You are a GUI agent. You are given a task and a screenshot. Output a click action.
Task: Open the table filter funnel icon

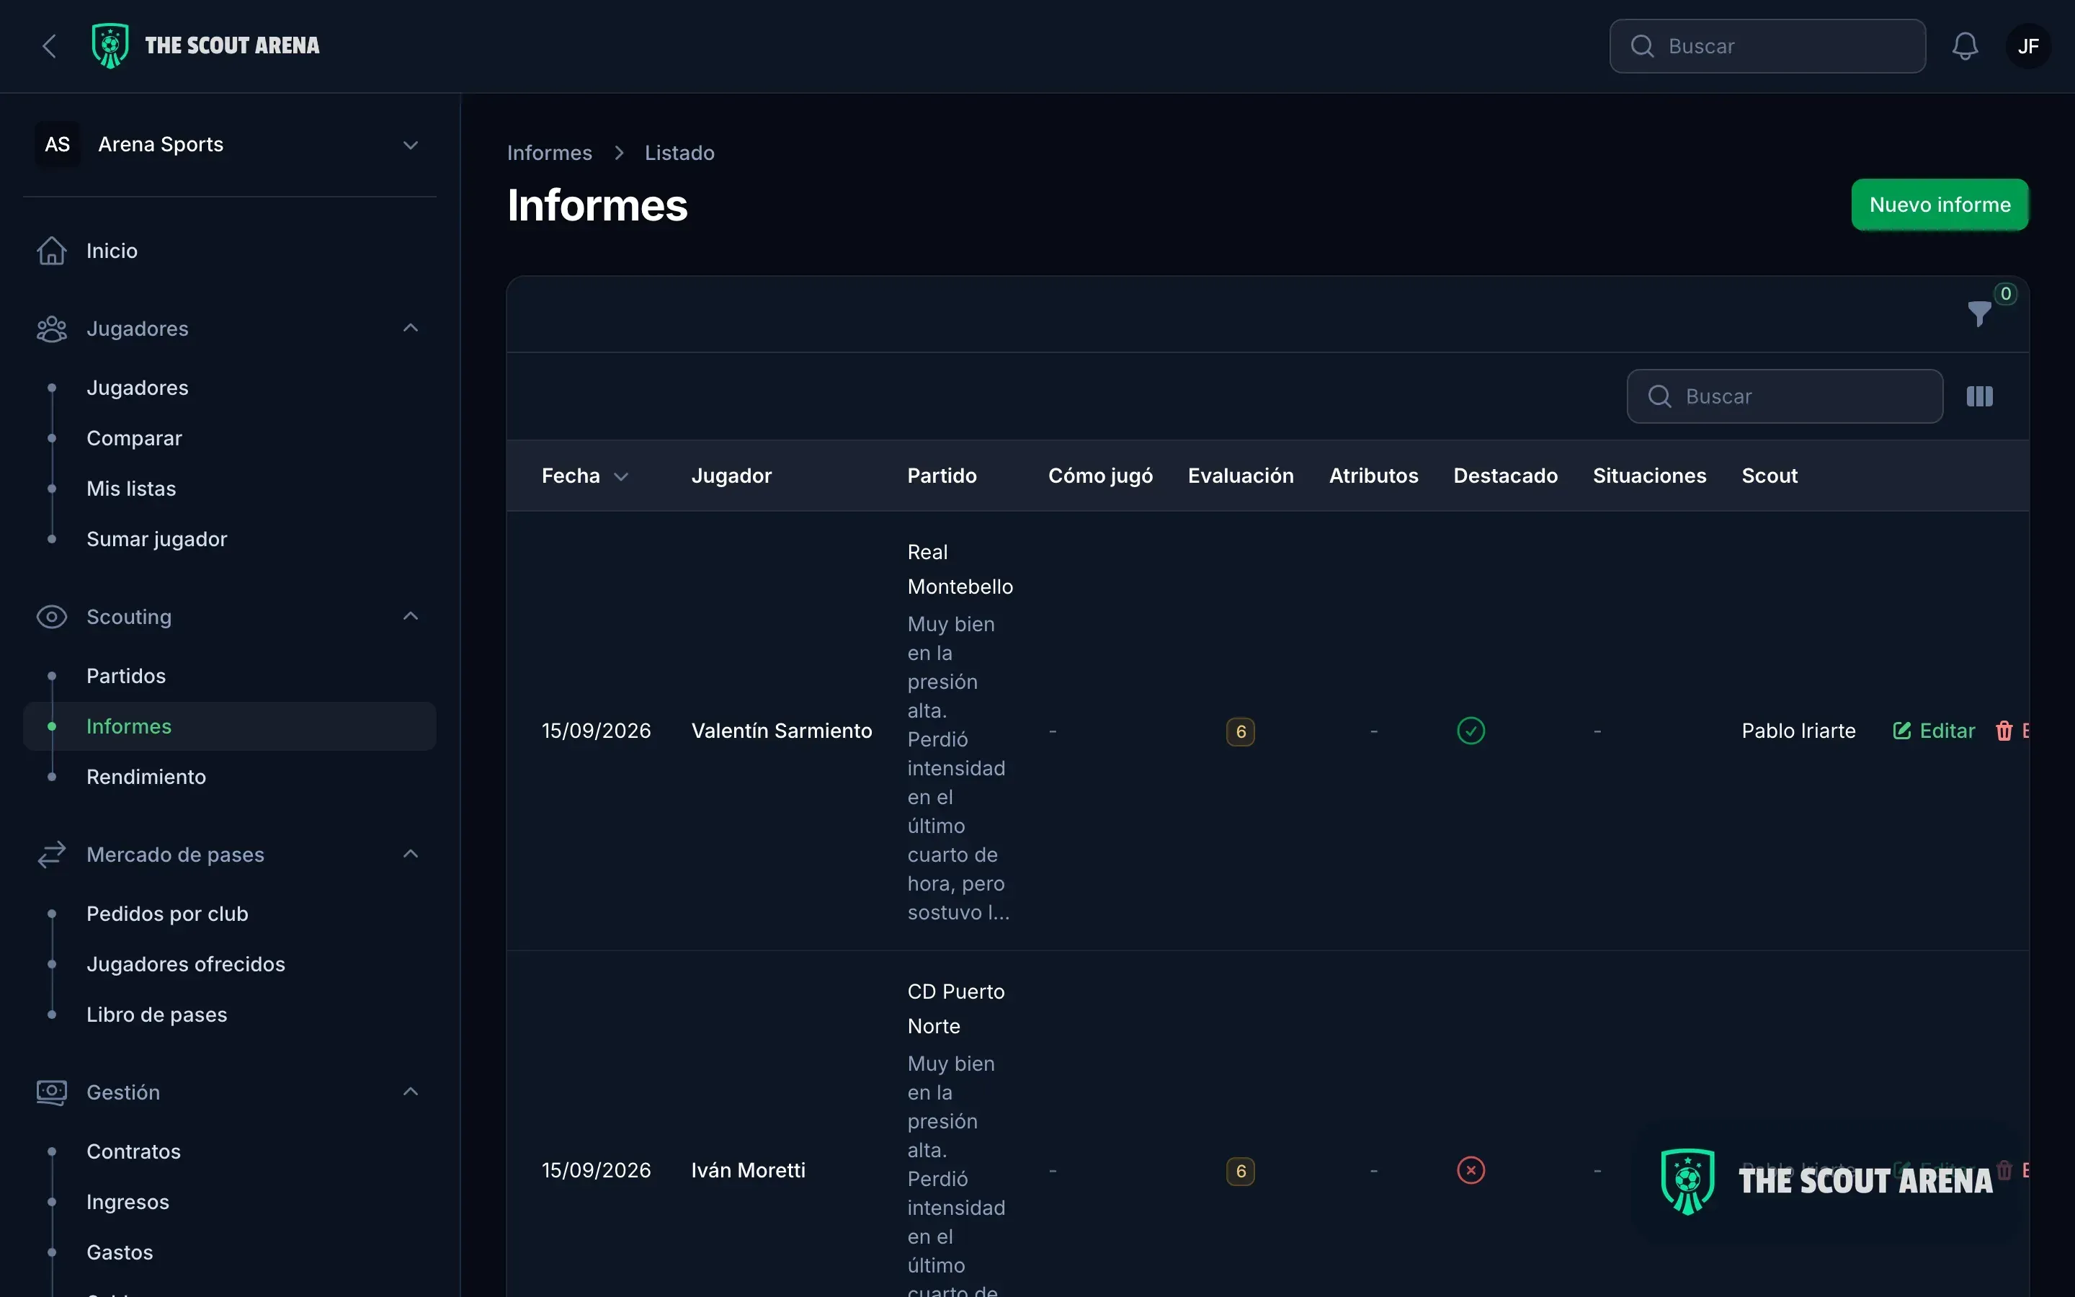[1979, 314]
